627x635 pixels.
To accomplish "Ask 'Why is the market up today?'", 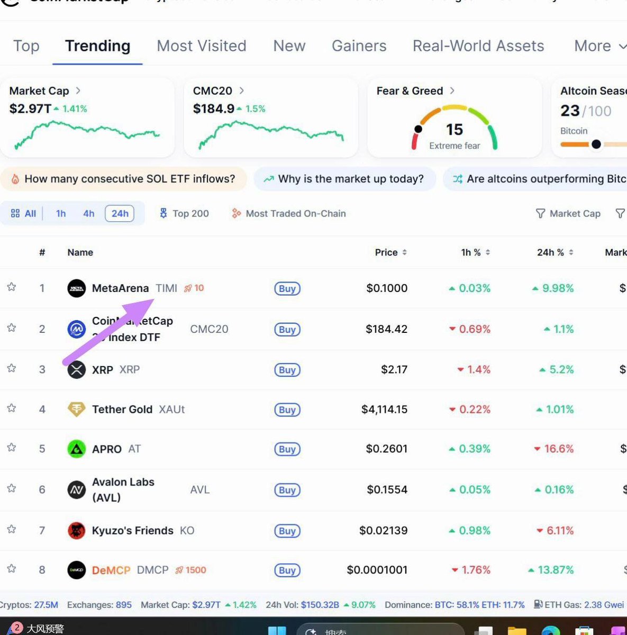I will [x=345, y=179].
